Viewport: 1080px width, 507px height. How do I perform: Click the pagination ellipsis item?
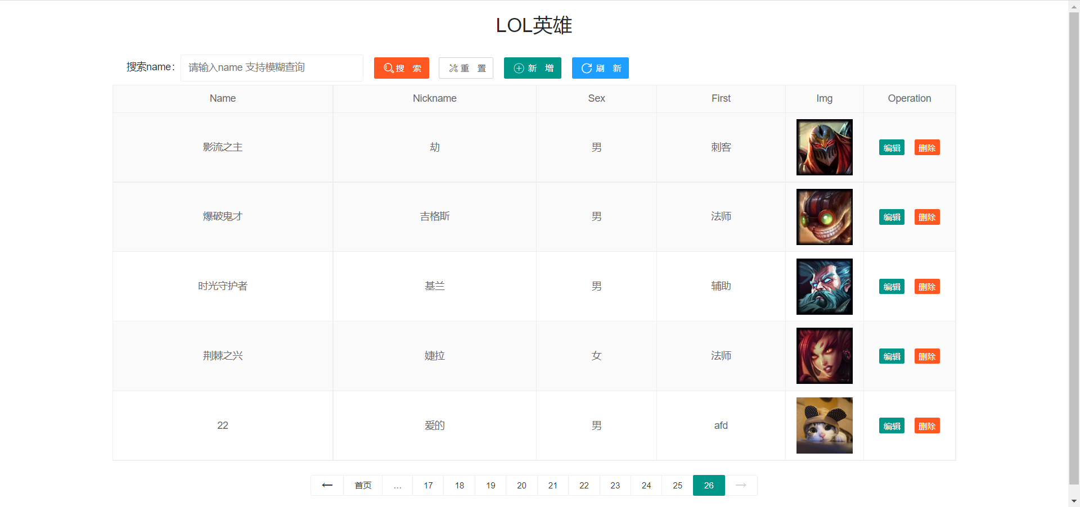(x=398, y=485)
